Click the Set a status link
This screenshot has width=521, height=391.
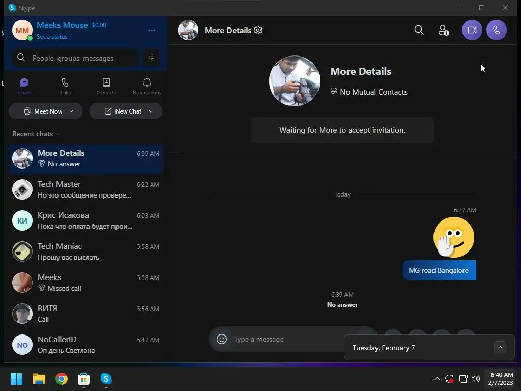tap(52, 37)
